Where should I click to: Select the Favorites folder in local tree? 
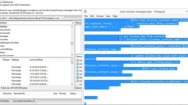(4, 39)
